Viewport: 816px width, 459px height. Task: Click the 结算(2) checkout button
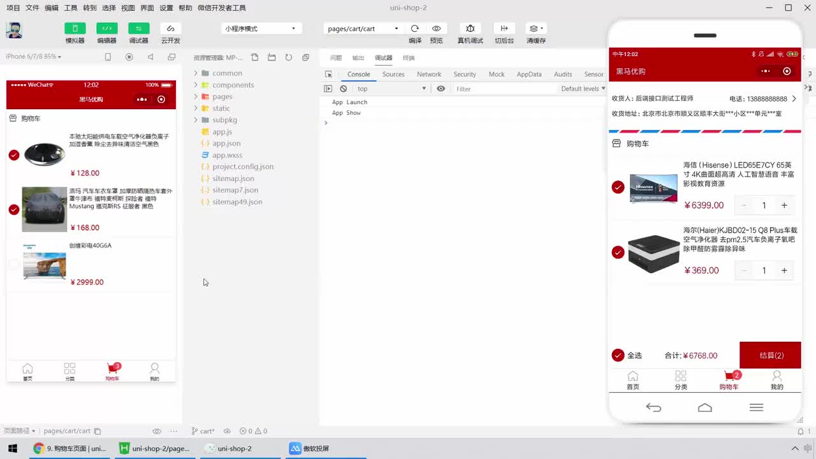click(770, 355)
